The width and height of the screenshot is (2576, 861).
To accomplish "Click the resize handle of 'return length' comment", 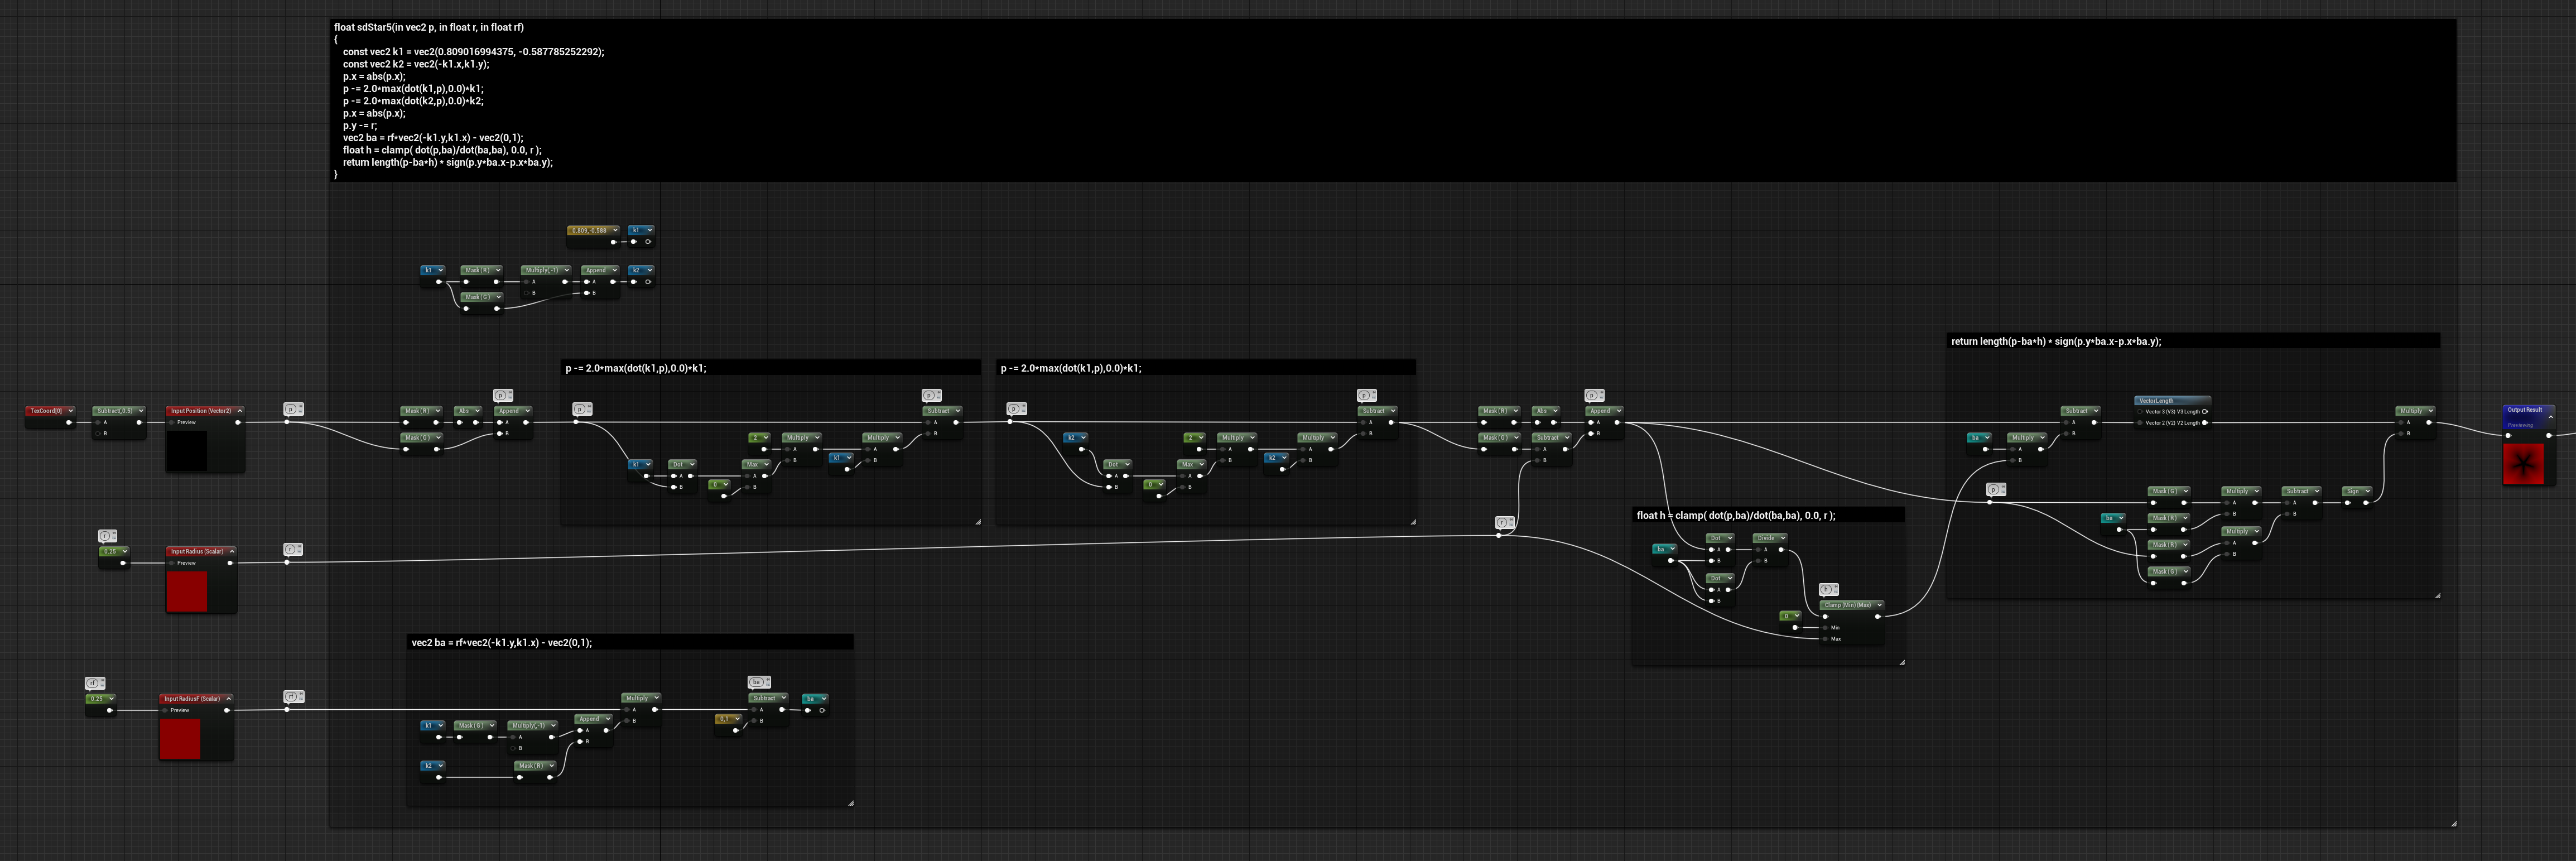I will [x=2437, y=595].
